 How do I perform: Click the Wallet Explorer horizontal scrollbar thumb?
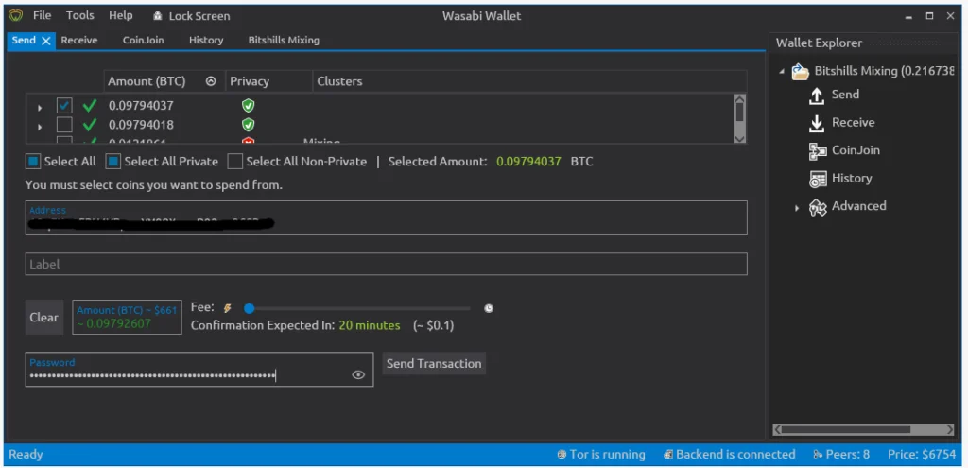848,429
